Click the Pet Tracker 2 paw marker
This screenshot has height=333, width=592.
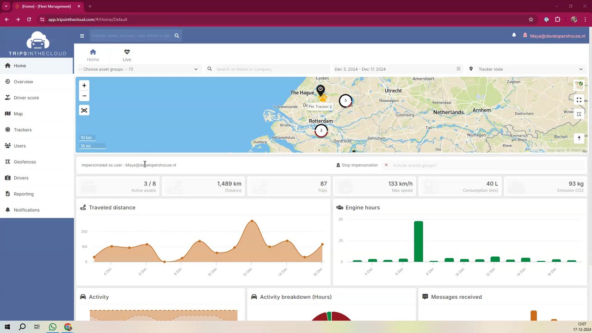coord(323,98)
